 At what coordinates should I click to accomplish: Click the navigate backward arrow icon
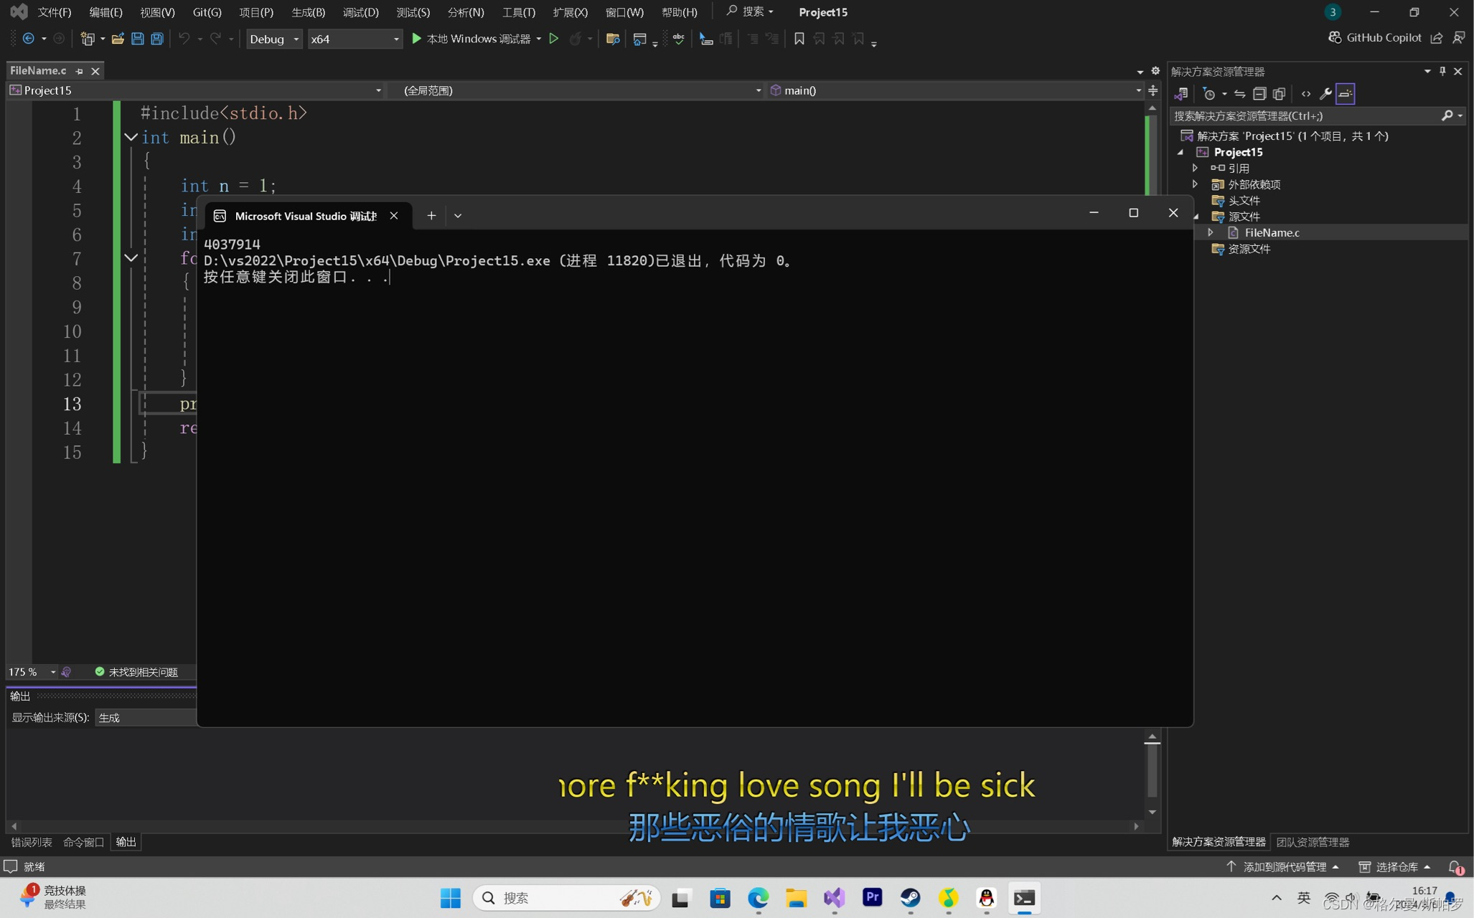pos(29,39)
